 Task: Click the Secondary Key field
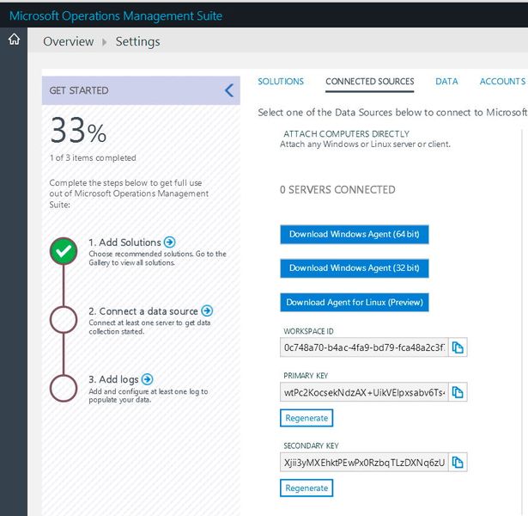pyautogui.click(x=364, y=462)
